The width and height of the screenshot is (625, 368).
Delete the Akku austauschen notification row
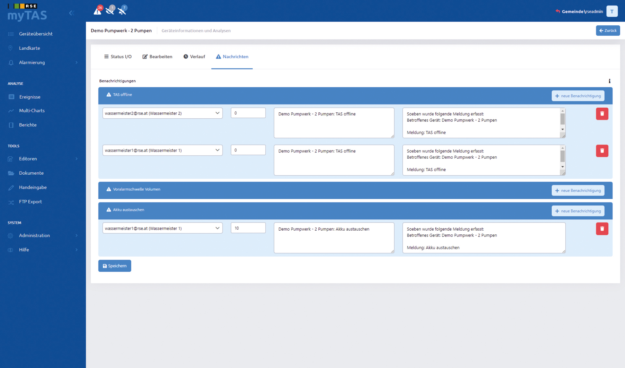[602, 228]
